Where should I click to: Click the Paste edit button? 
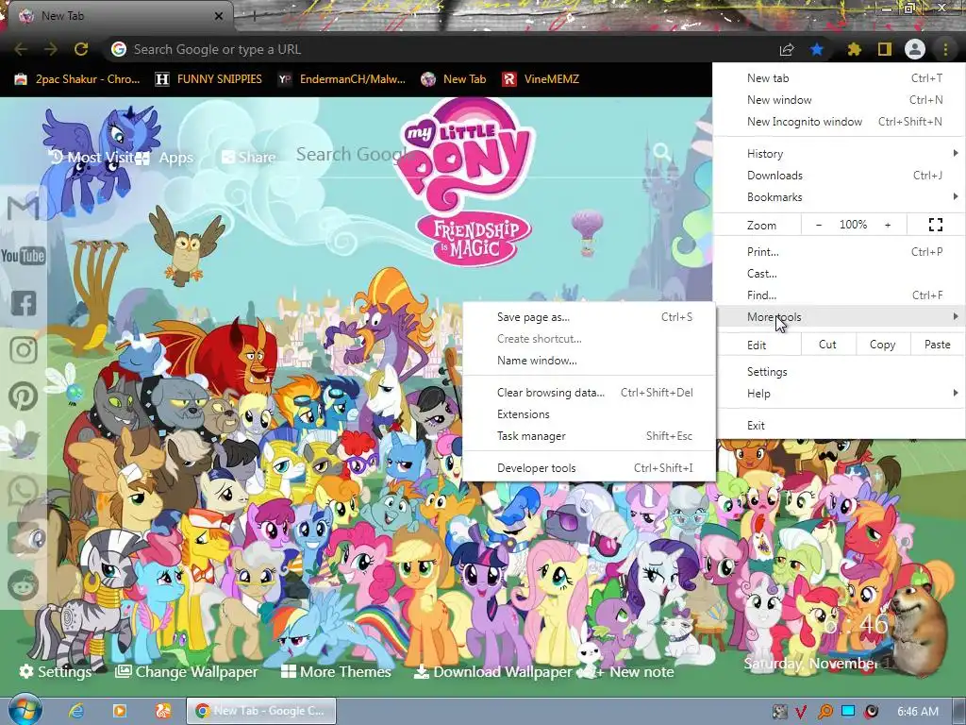coord(937,345)
